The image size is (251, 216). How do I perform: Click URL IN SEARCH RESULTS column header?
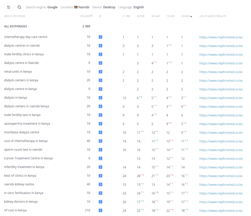coord(212,16)
